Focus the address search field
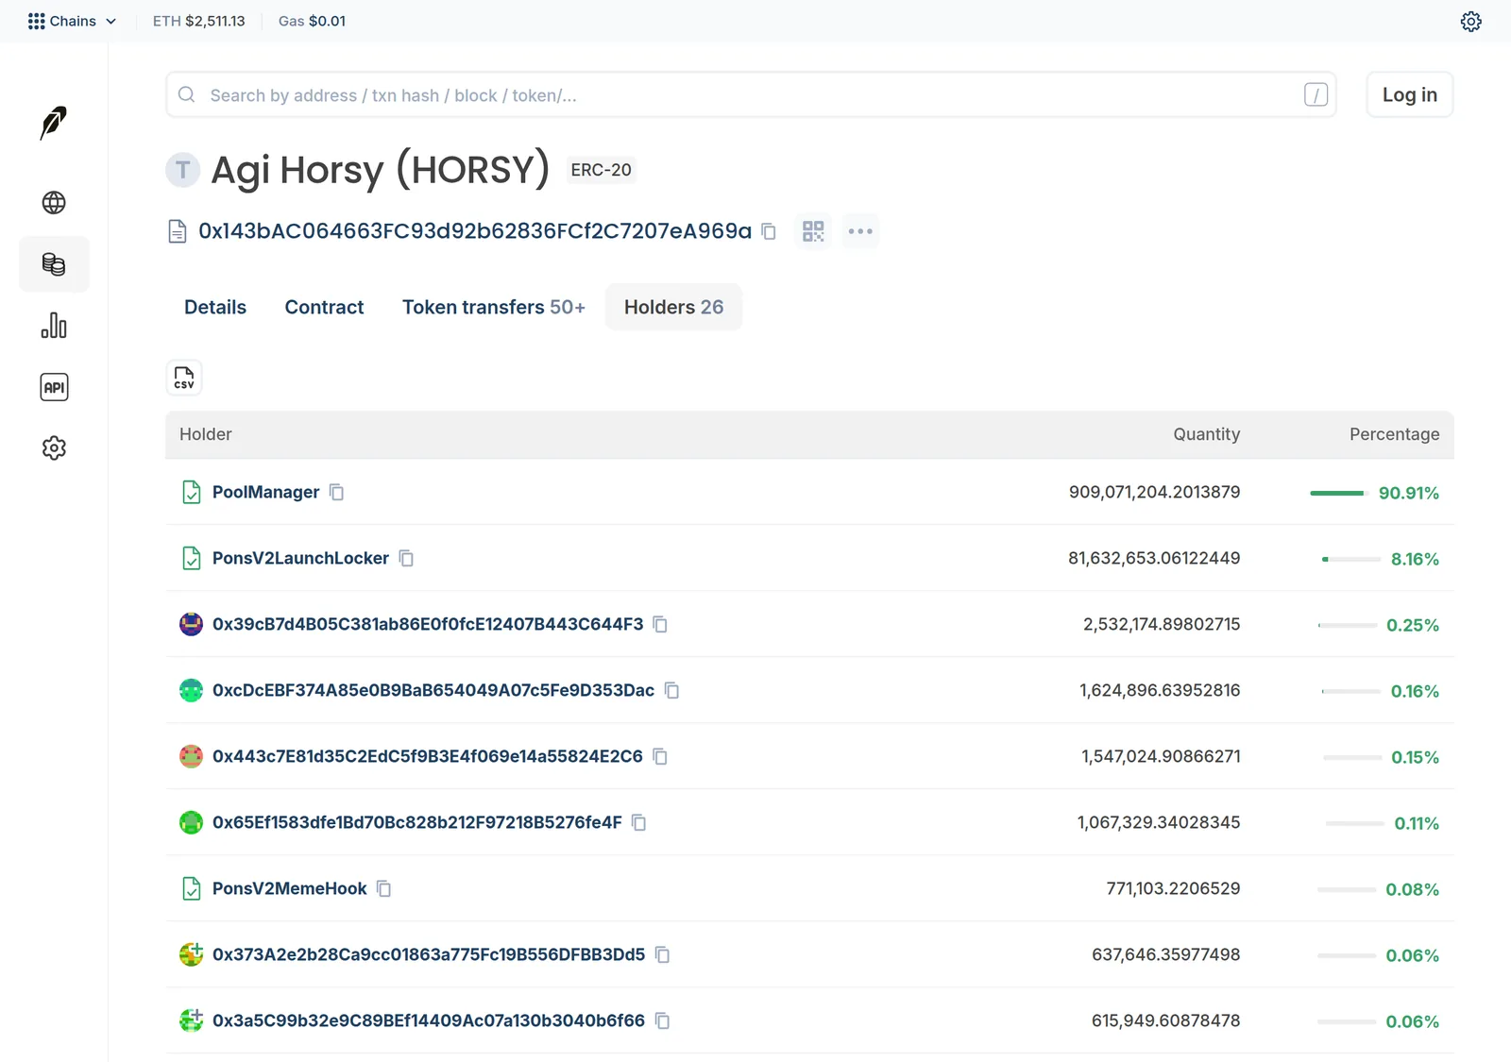1511x1062 pixels. [751, 94]
